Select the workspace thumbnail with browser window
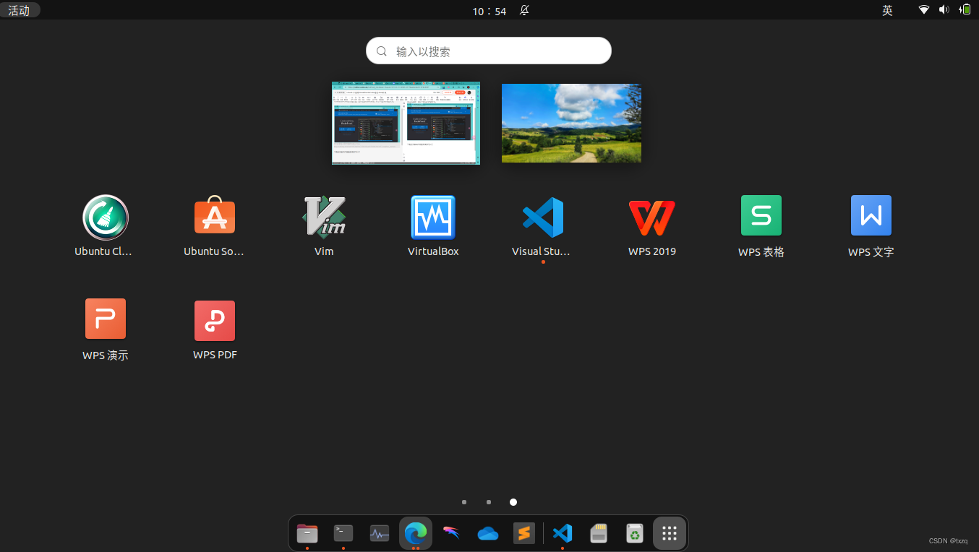This screenshot has width=979, height=552. coord(406,123)
